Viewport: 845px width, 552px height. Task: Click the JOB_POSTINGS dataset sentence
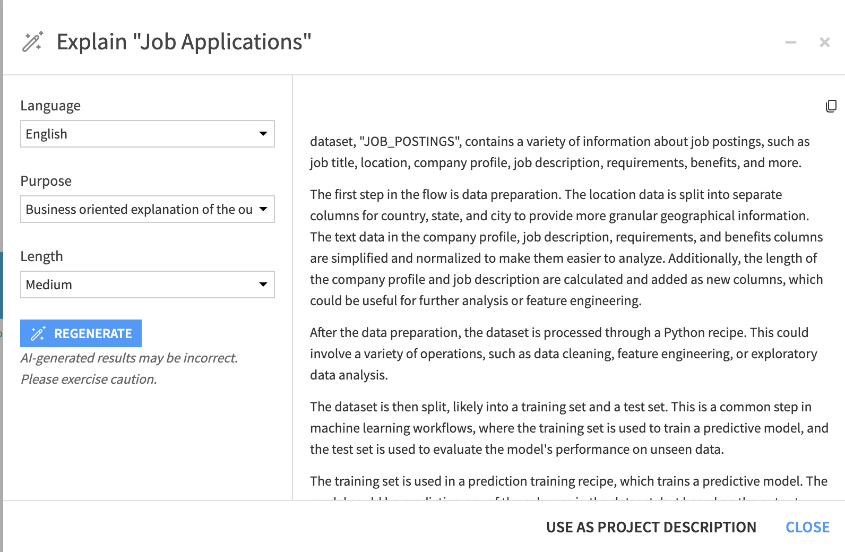tap(559, 152)
